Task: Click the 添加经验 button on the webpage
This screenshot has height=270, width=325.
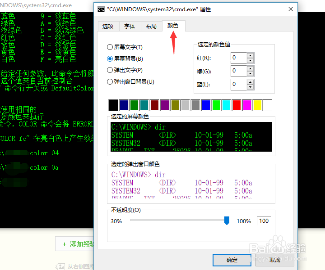Action: [x=74, y=244]
